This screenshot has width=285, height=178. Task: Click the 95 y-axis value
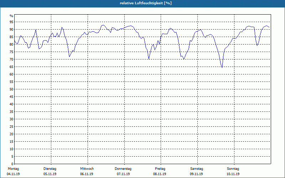pyautogui.click(x=11, y=22)
